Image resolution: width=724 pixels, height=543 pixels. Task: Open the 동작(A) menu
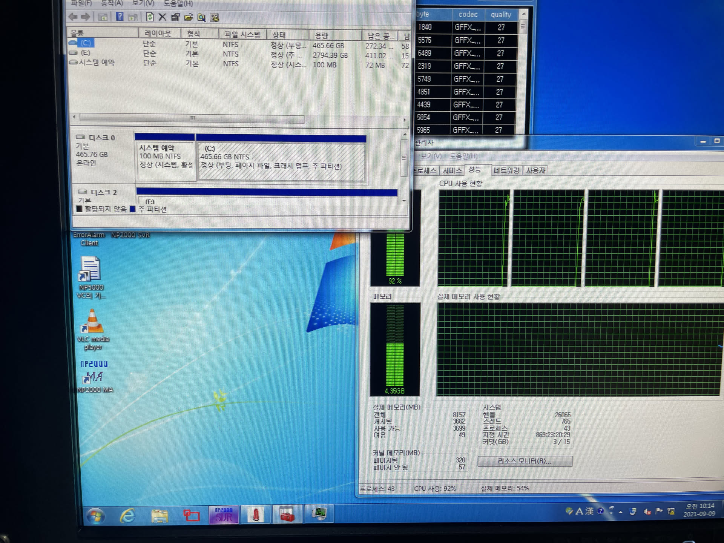(x=112, y=3)
